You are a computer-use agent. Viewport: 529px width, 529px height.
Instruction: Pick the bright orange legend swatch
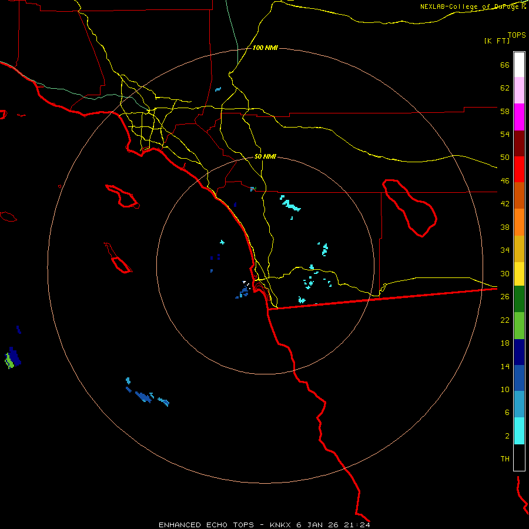[519, 222]
